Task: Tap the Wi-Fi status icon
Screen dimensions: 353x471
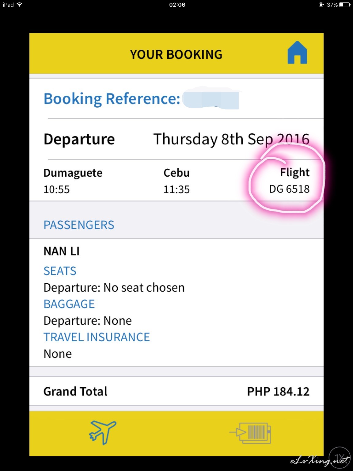Action: (20, 5)
